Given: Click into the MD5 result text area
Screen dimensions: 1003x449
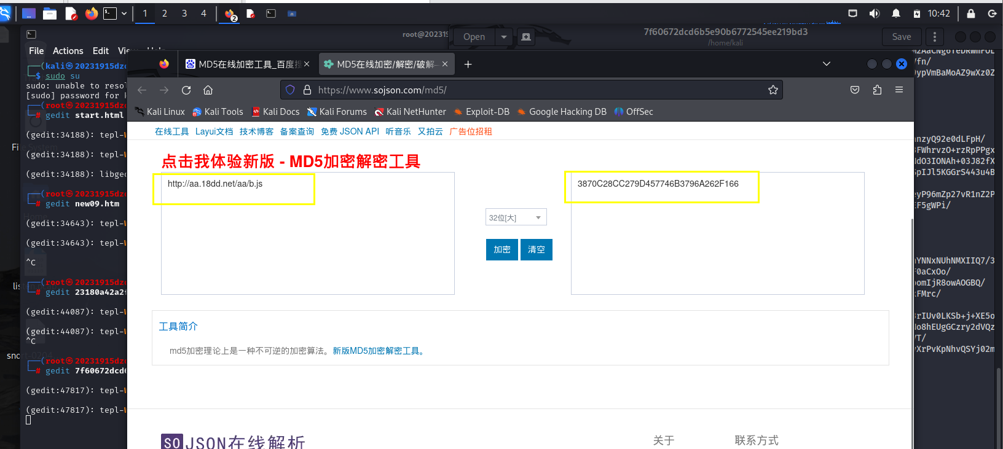Looking at the screenshot, I should pos(718,233).
